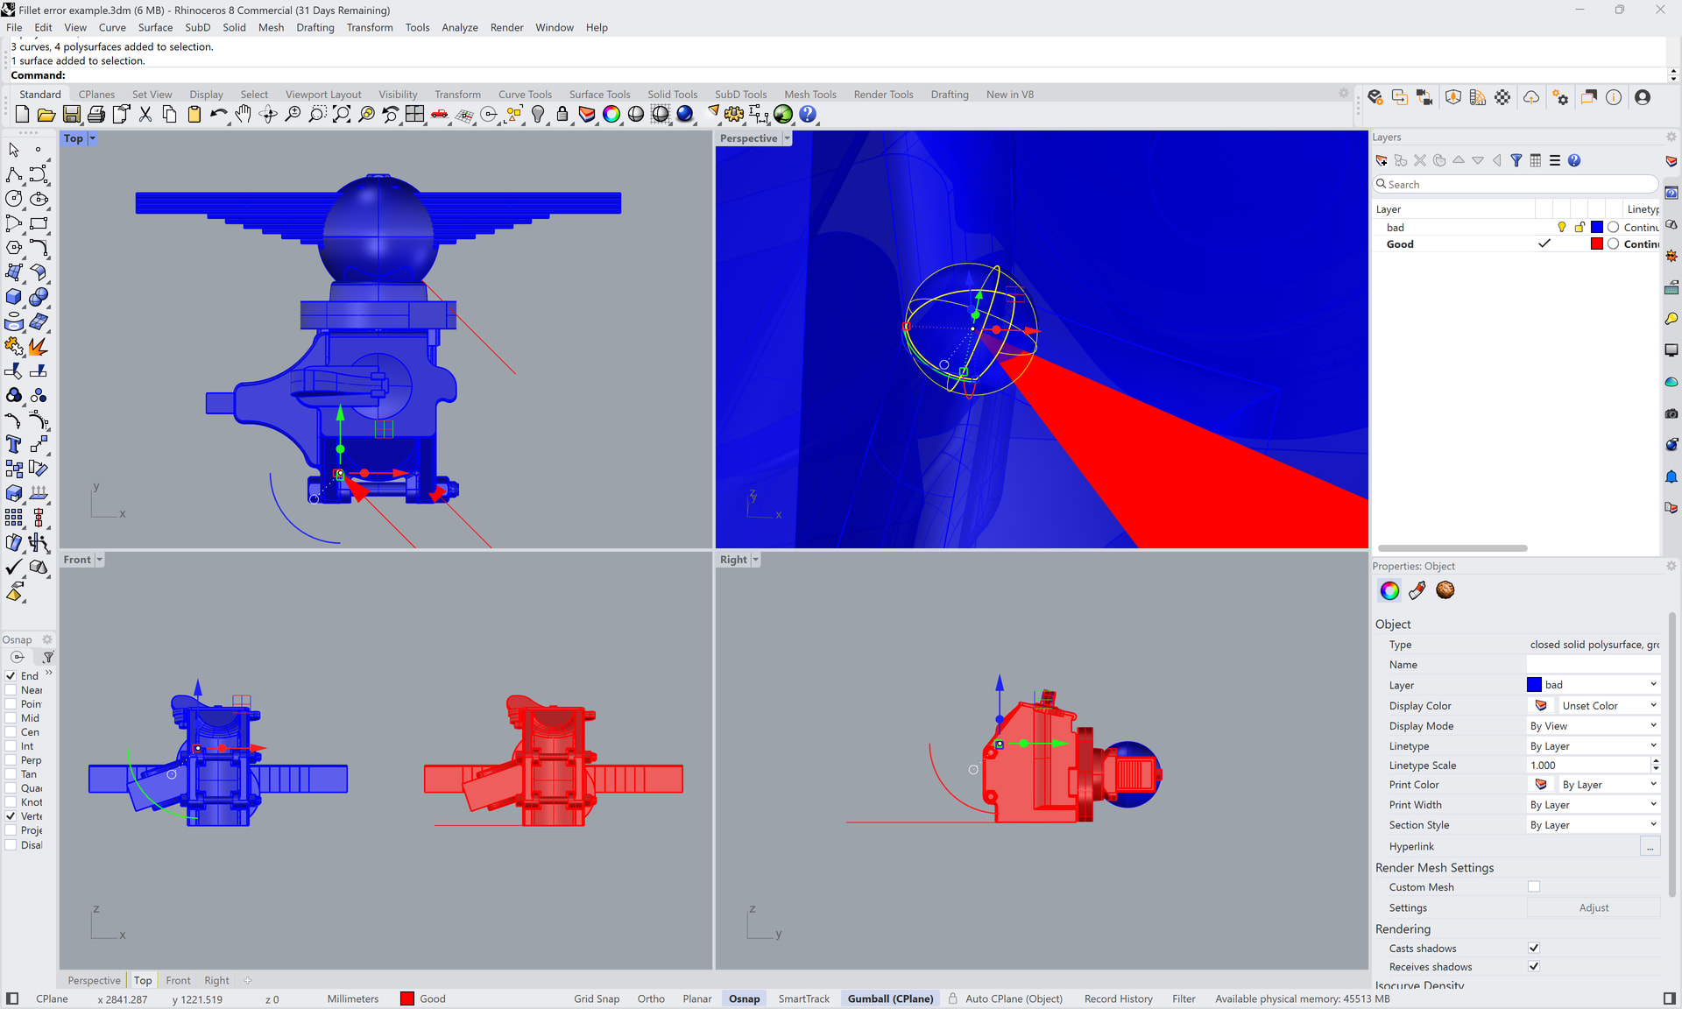
Task: Click the Hide objects lightbulb icon
Action: point(538,114)
